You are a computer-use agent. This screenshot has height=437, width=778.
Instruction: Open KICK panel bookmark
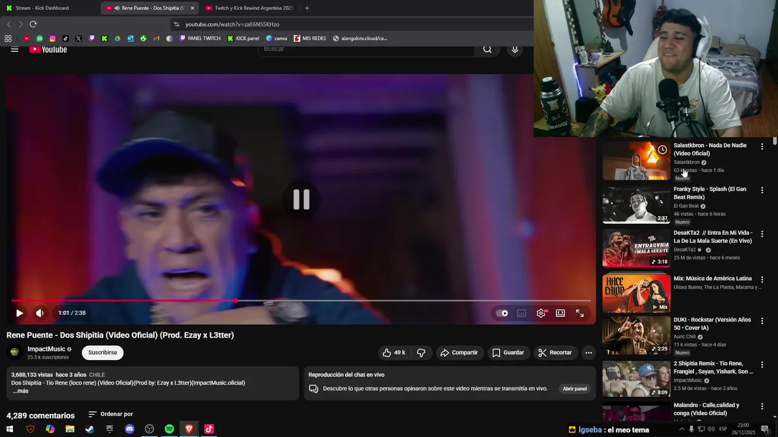point(243,38)
